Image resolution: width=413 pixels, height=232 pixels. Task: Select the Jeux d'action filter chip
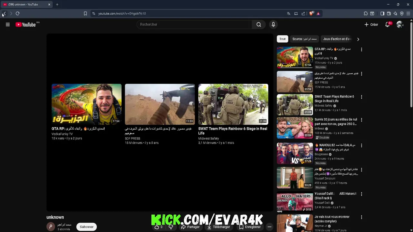337,39
